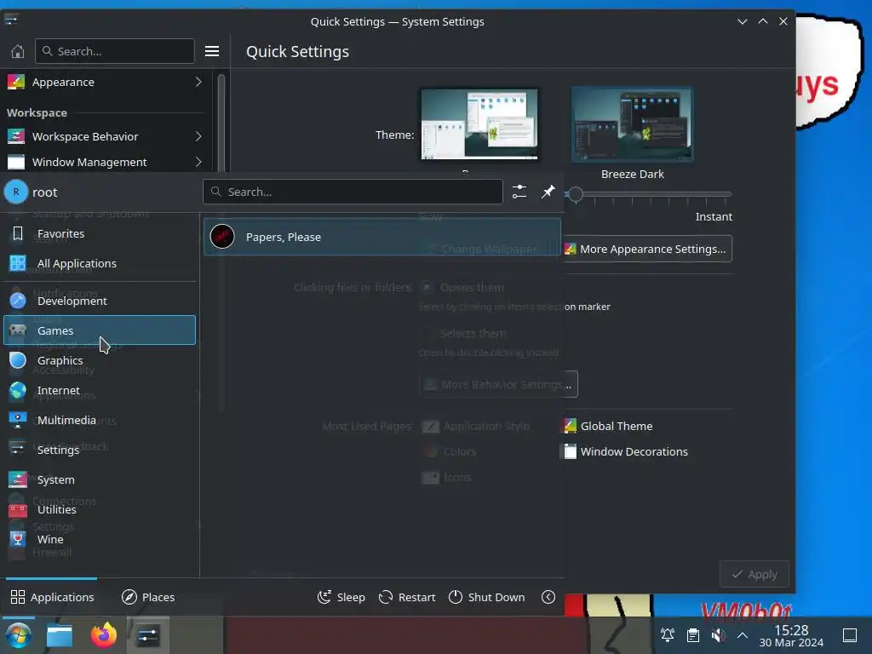Pin the application launcher open
This screenshot has width=872, height=654.
point(548,192)
